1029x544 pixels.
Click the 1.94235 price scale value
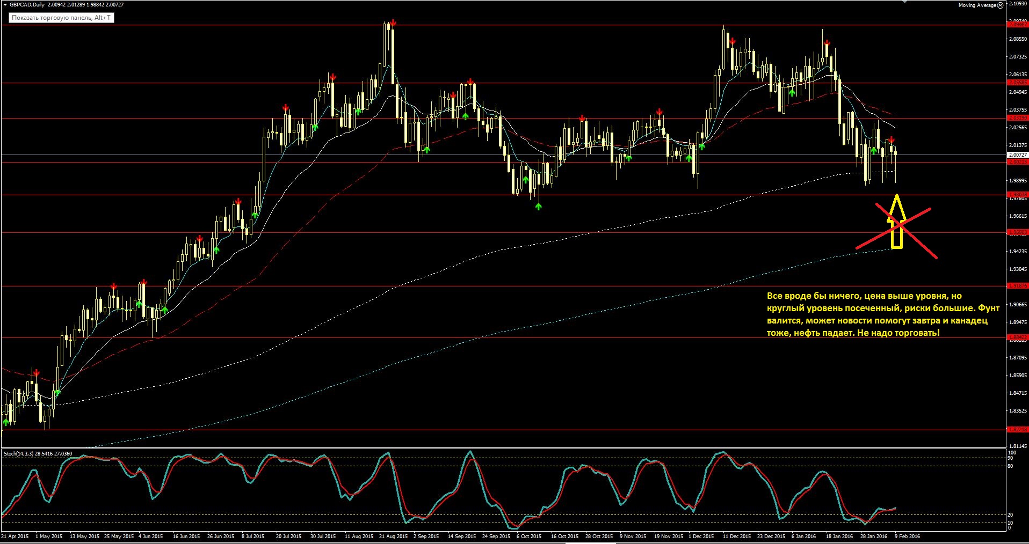pos(1018,252)
